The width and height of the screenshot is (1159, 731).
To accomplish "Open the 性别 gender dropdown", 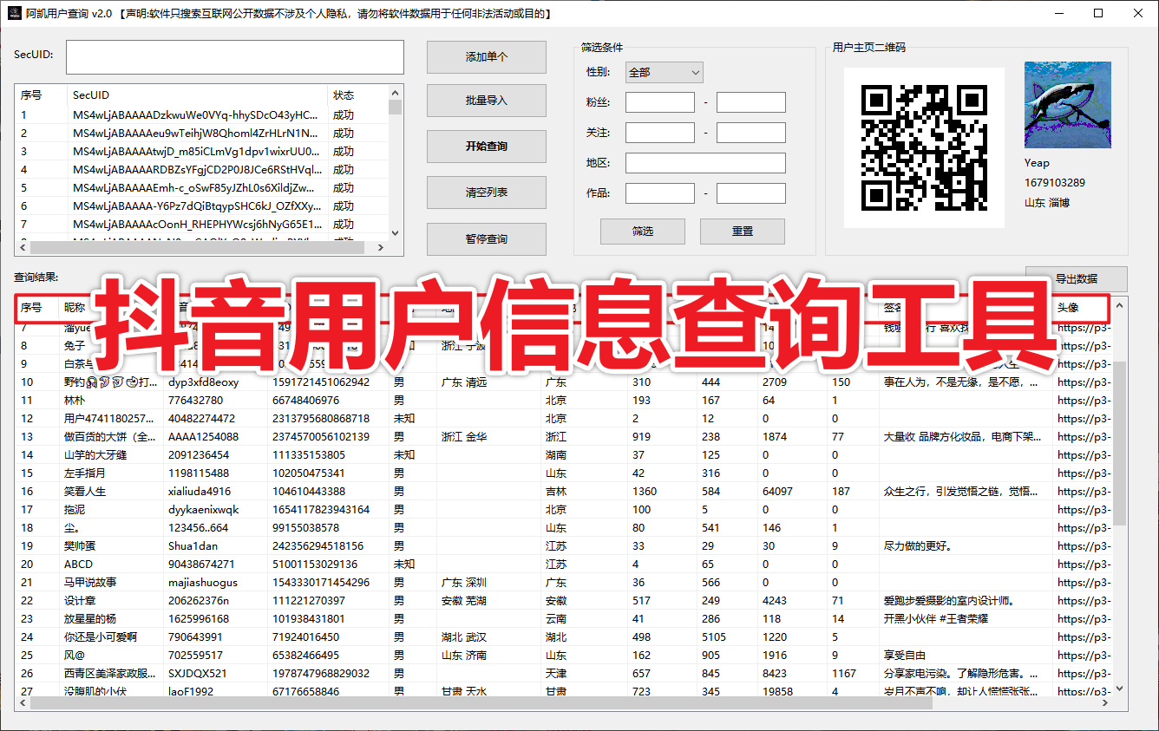I will click(x=686, y=72).
